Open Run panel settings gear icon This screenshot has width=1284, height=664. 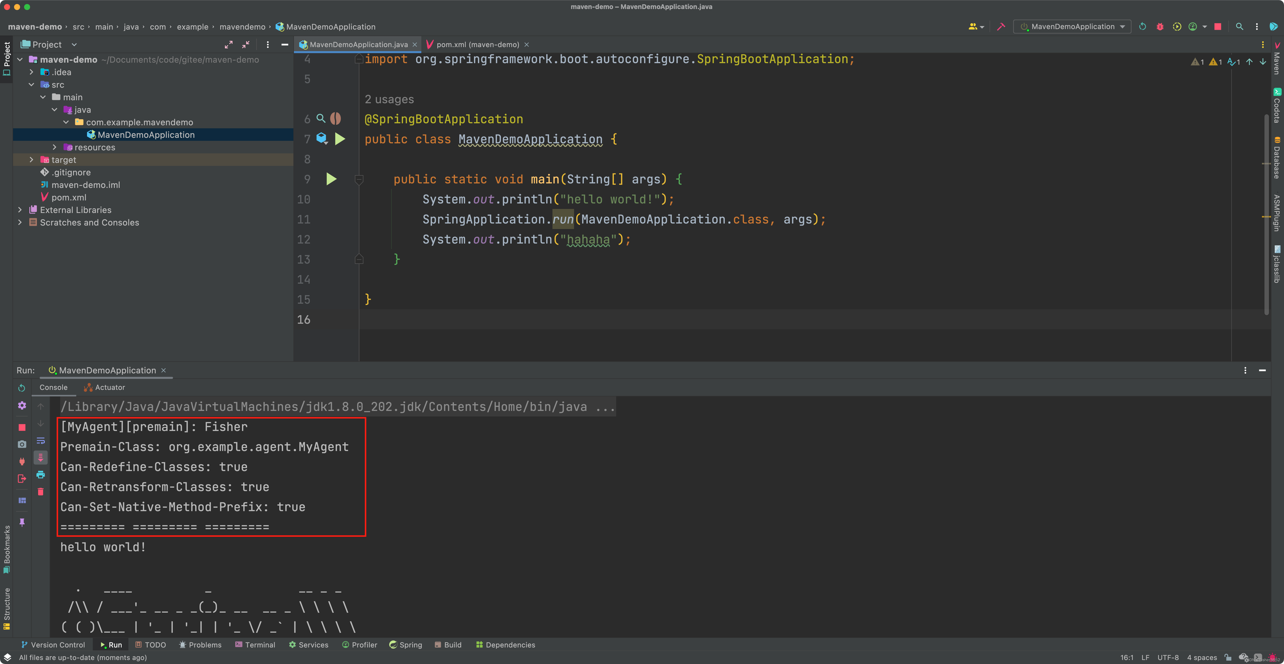click(x=22, y=405)
